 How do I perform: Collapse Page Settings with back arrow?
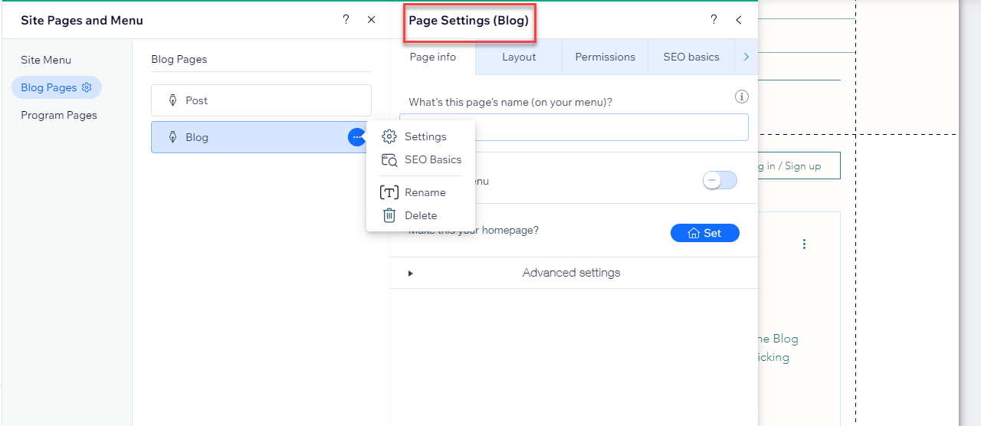click(739, 20)
